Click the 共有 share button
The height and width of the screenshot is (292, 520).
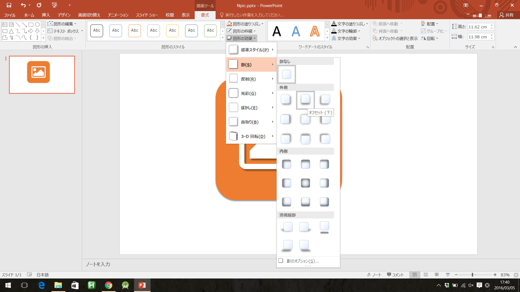(506, 15)
